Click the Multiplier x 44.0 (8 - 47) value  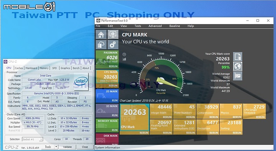(33, 122)
